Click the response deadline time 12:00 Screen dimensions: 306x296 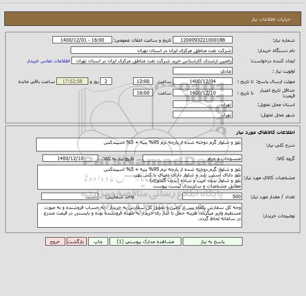point(143,81)
